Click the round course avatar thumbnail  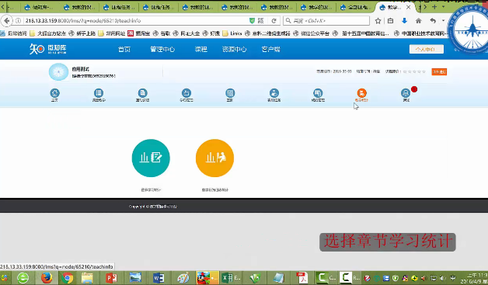[58, 72]
